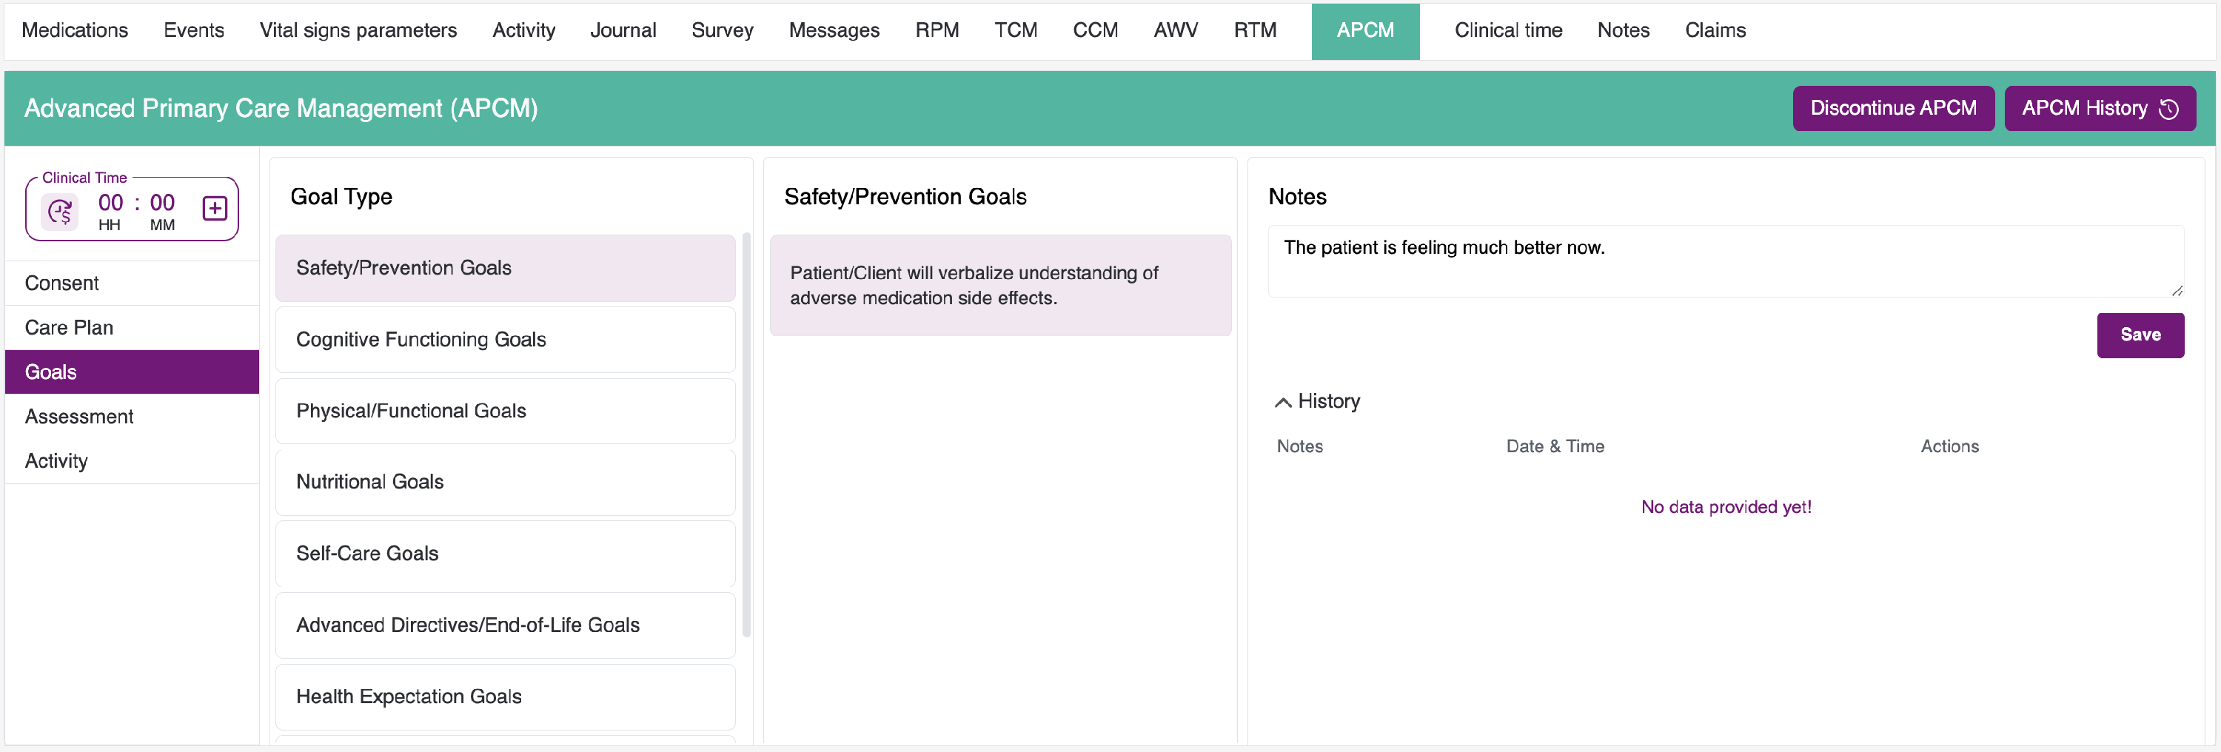Open the Vital signs parameters tab
2221x752 pixels.
(358, 31)
